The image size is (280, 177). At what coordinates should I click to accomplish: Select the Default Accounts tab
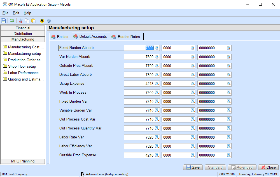point(91,36)
